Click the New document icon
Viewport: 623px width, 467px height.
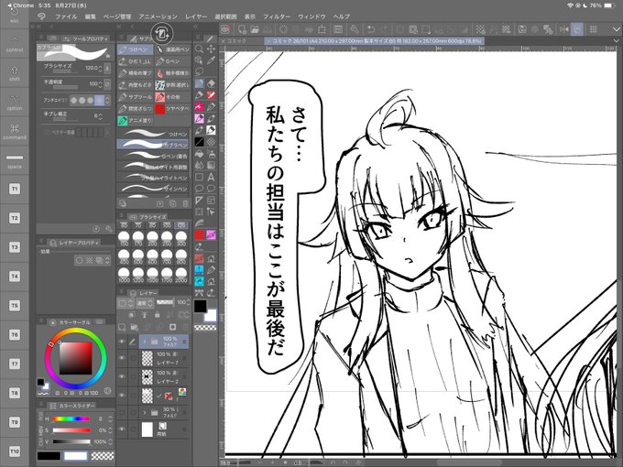[x=242, y=29]
